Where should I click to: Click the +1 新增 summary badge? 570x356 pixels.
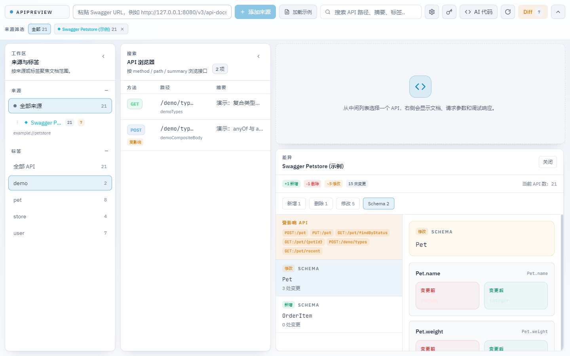tap(291, 184)
